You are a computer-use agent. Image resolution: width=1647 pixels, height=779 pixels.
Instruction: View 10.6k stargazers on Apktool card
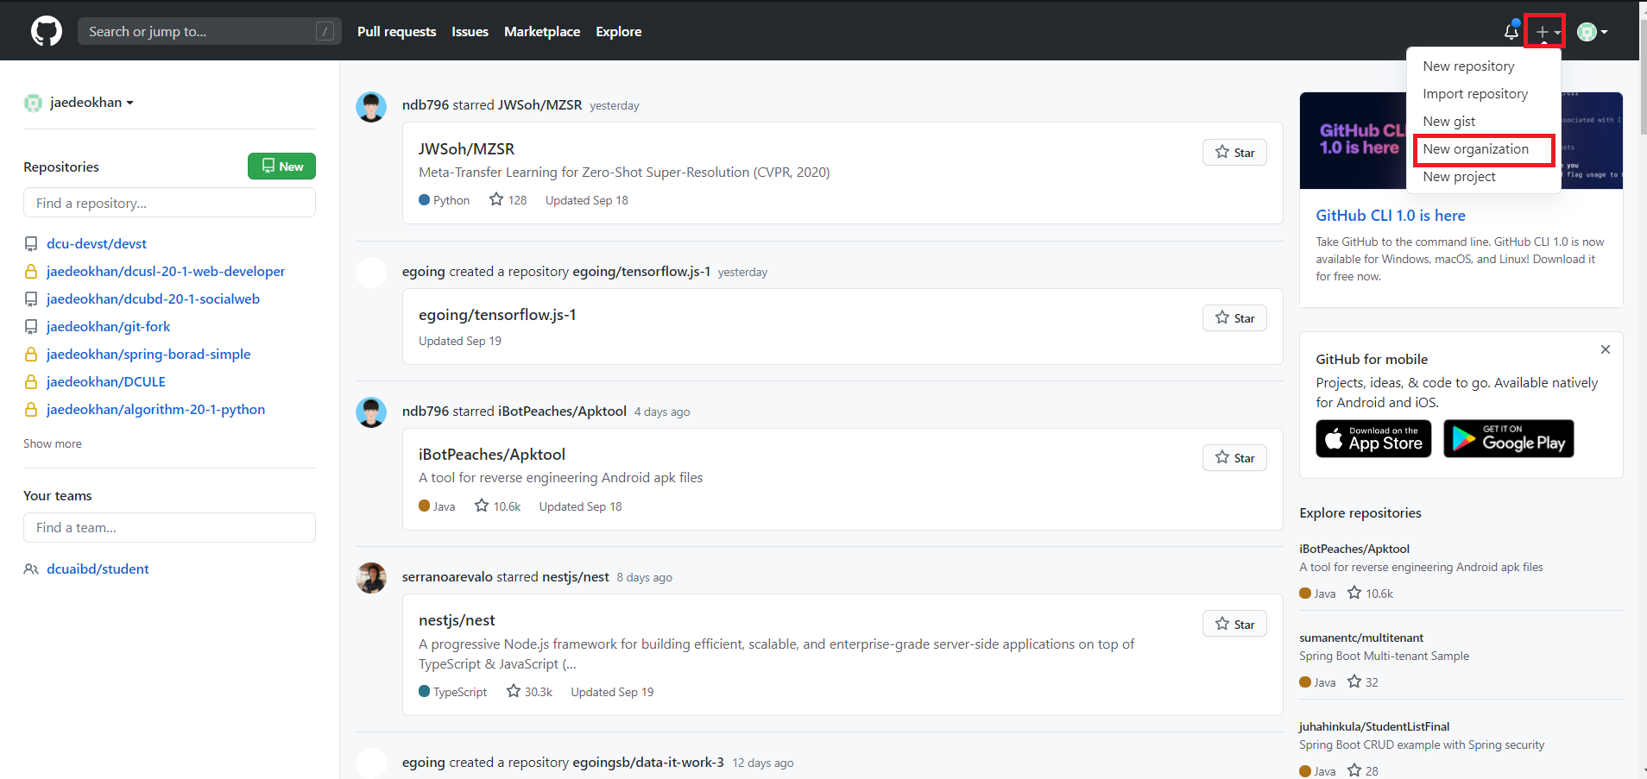tap(497, 506)
